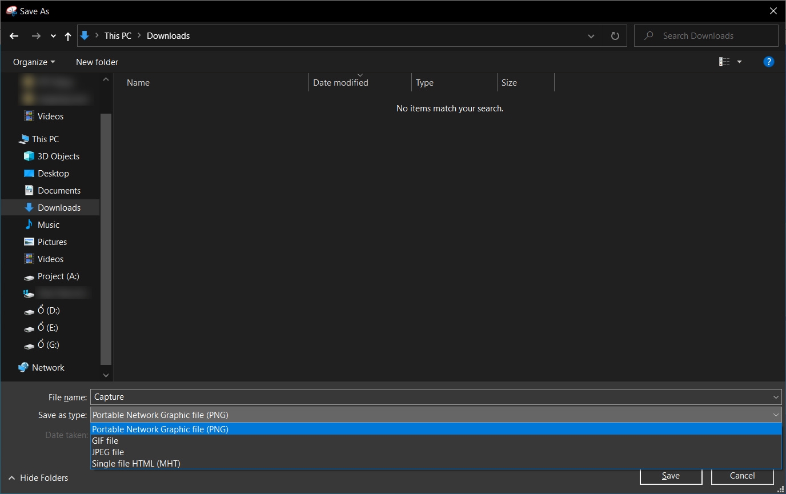Refresh the Downloads folder view
786x494 pixels.
615,35
